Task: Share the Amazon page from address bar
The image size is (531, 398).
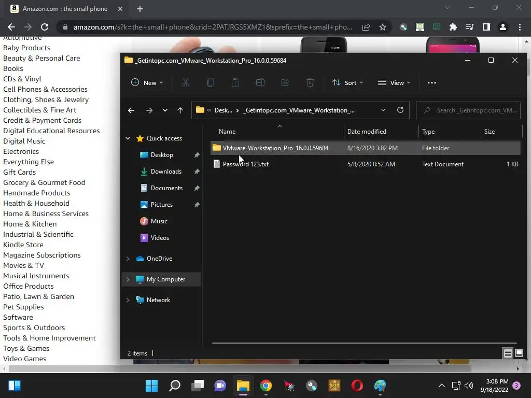Action: (366, 27)
